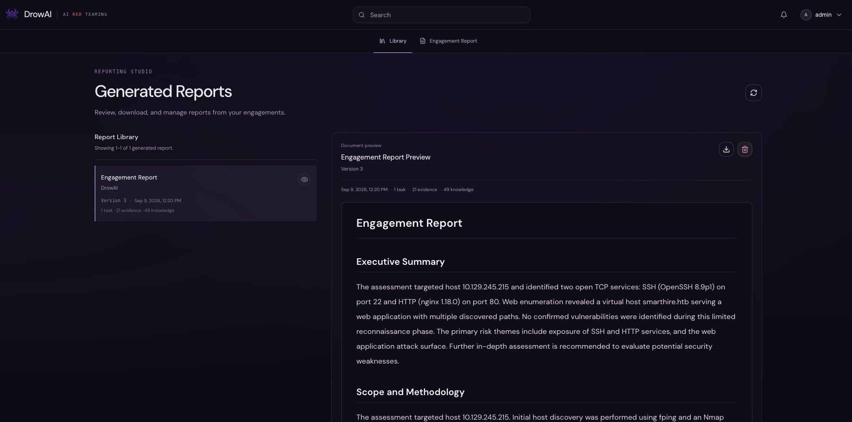The image size is (852, 422).
Task: Download the engagement report
Action: pos(726,149)
